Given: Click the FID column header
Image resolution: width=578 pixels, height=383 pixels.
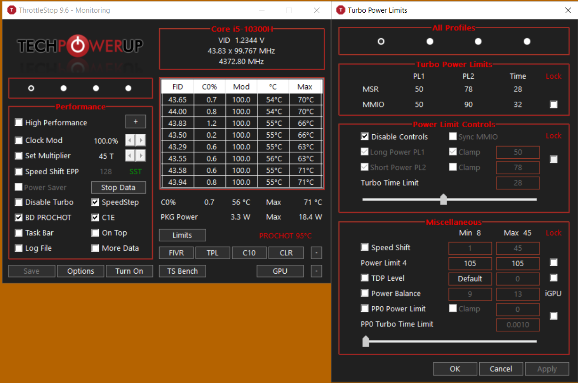Looking at the screenshot, I should coord(177,87).
